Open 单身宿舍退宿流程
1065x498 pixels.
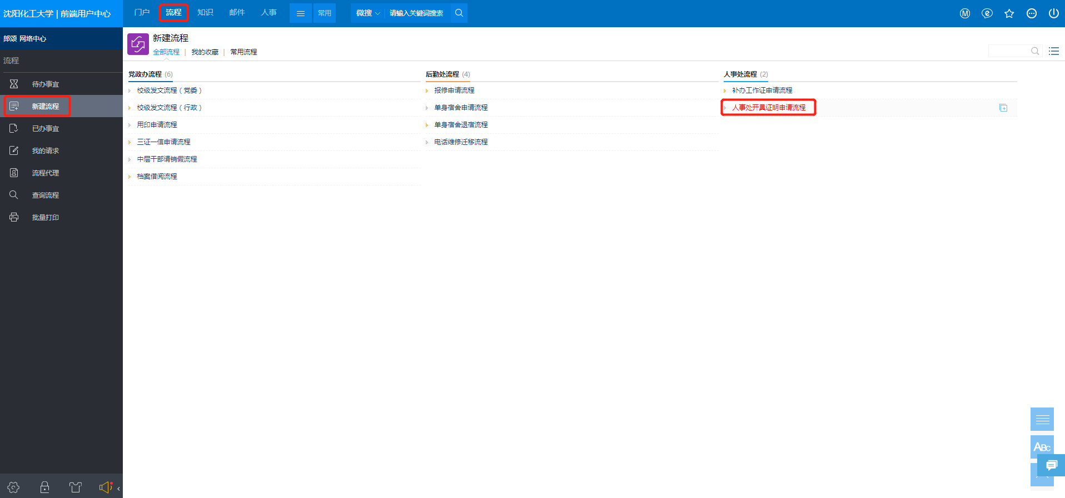(461, 125)
